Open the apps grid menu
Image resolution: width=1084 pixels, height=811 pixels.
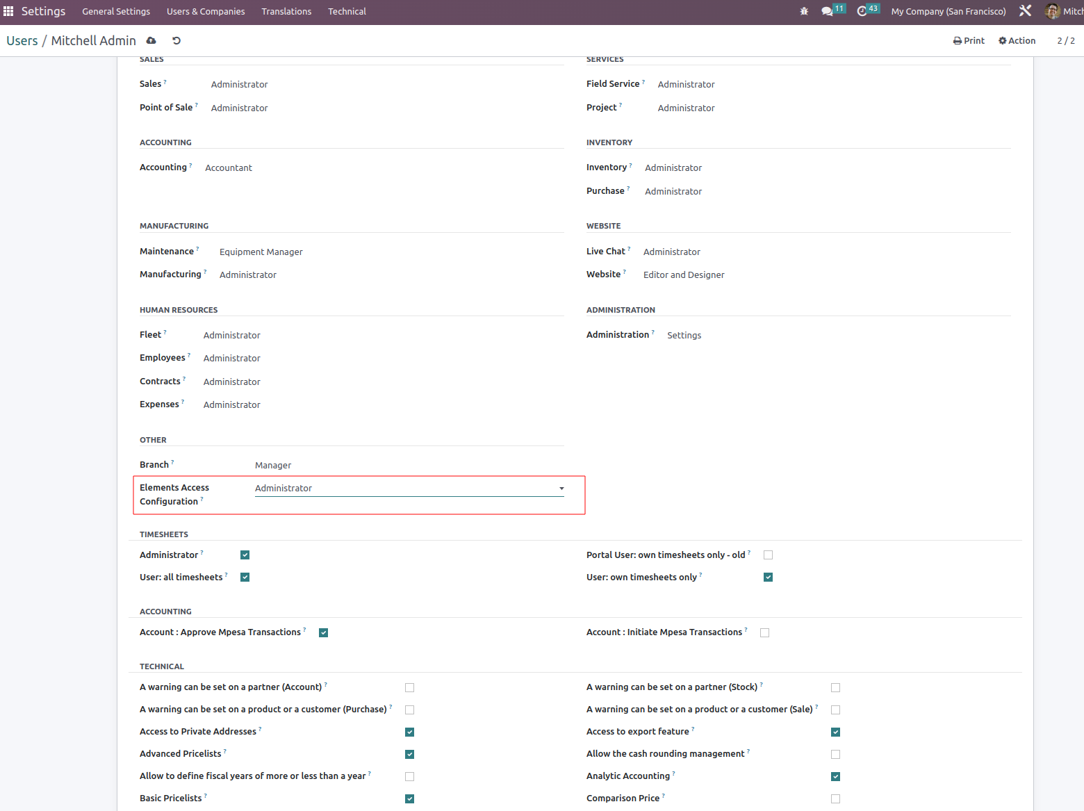point(8,11)
